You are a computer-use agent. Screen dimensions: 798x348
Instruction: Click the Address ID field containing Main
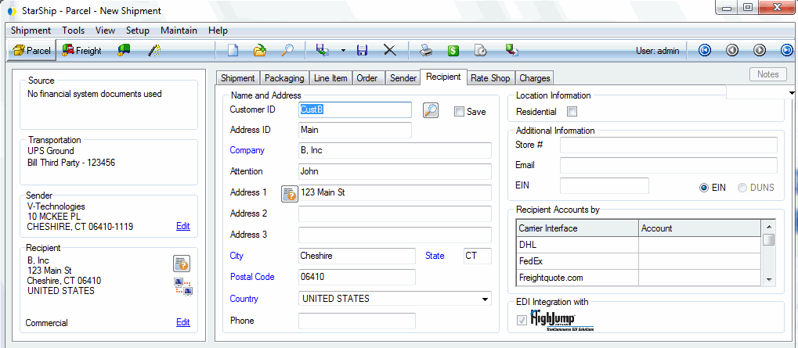(x=355, y=130)
